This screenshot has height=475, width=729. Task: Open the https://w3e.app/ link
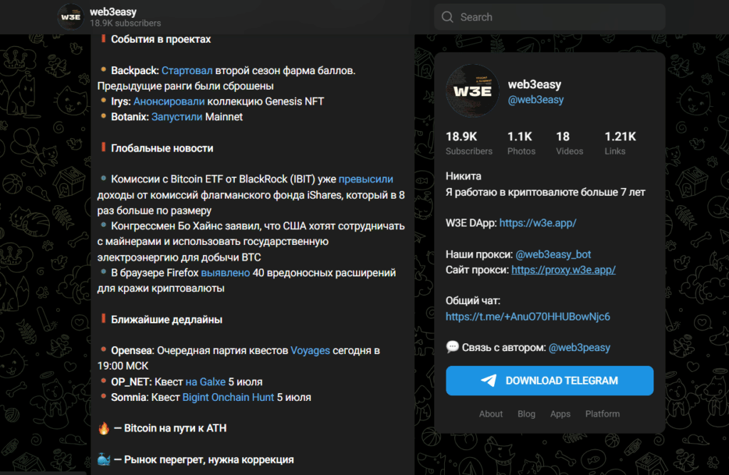[x=537, y=223]
